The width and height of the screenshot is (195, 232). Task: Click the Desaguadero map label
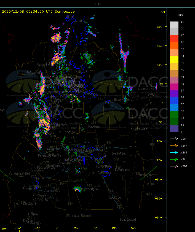tap(123, 99)
